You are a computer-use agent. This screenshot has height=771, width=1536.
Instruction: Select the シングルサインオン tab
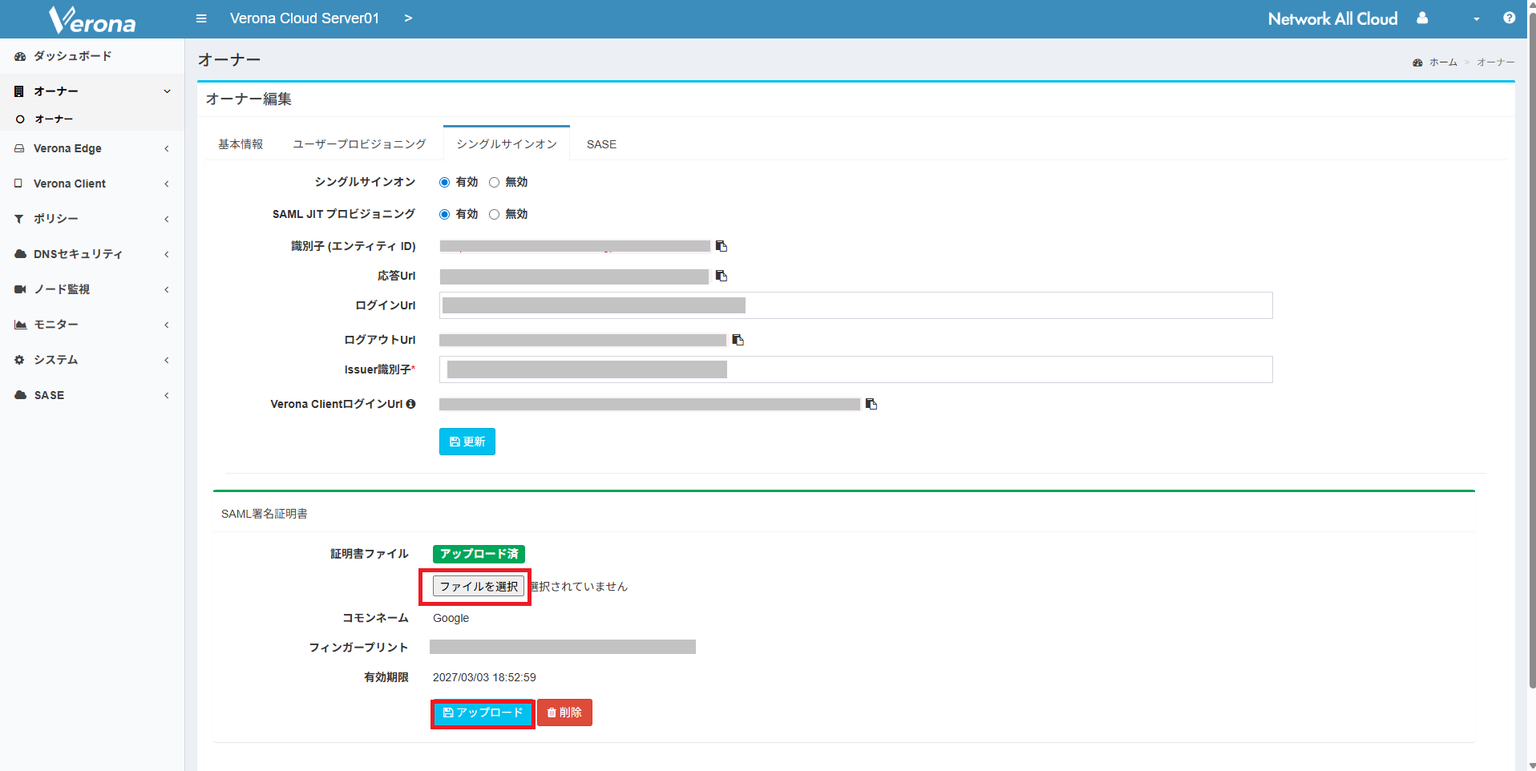pos(507,144)
